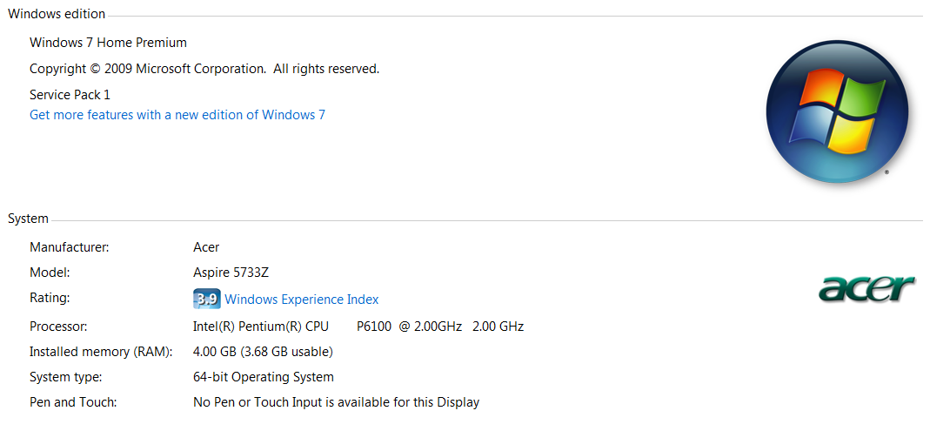Click the Windows 7 logo orb
This screenshot has height=431, width=930.
point(837,112)
